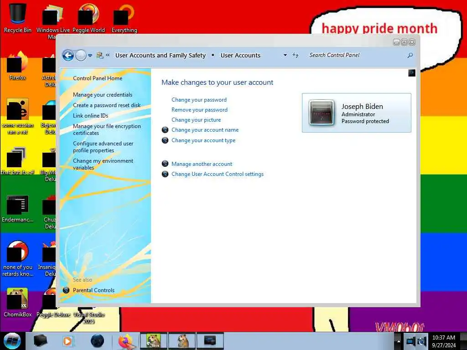
Task: Open the Windows Start orb
Action: click(12, 341)
